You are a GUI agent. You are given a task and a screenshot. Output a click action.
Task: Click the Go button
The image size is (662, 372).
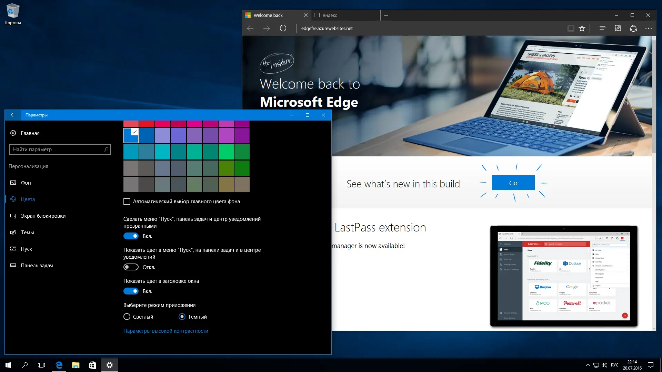click(513, 183)
